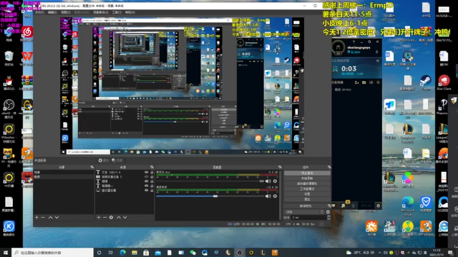This screenshot has height=257, width=458.
Task: Click the Stop Streaming button in OBS controls
Action: (307, 173)
